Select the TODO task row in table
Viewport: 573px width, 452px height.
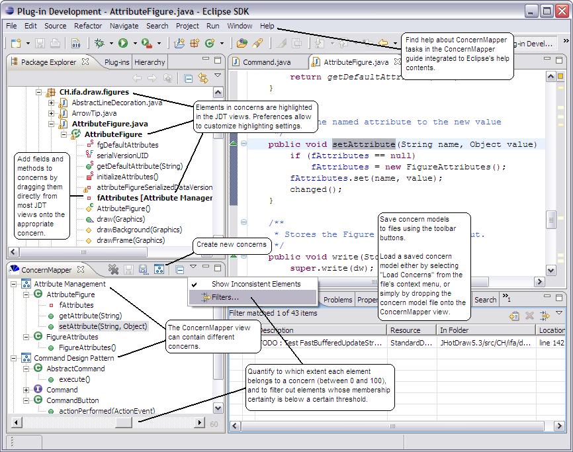coord(396,343)
